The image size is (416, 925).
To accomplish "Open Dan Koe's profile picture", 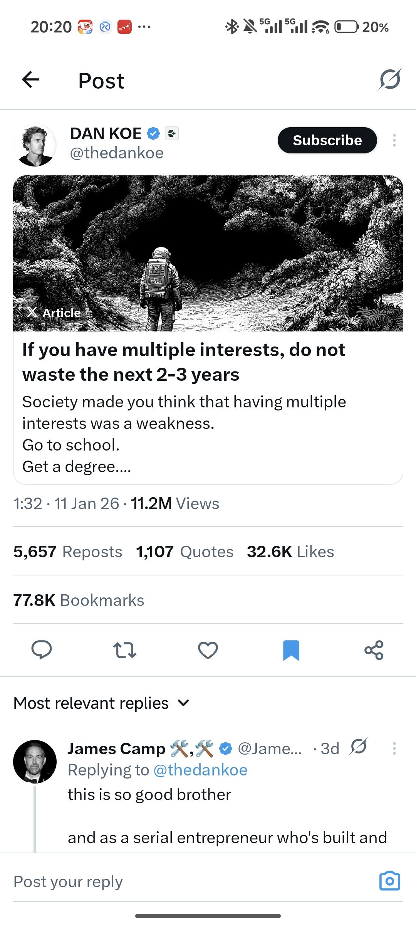I will pos(35,145).
